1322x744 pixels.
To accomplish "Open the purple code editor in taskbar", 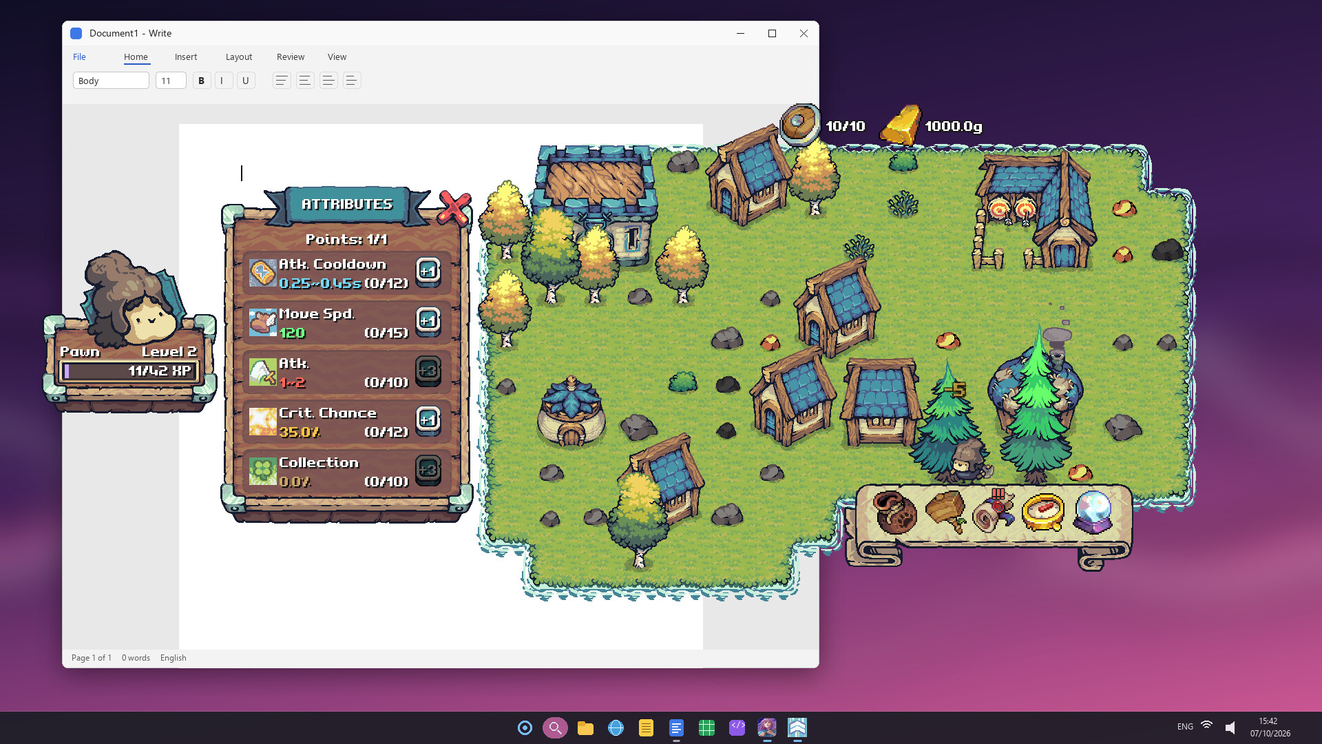I will pos(737,727).
